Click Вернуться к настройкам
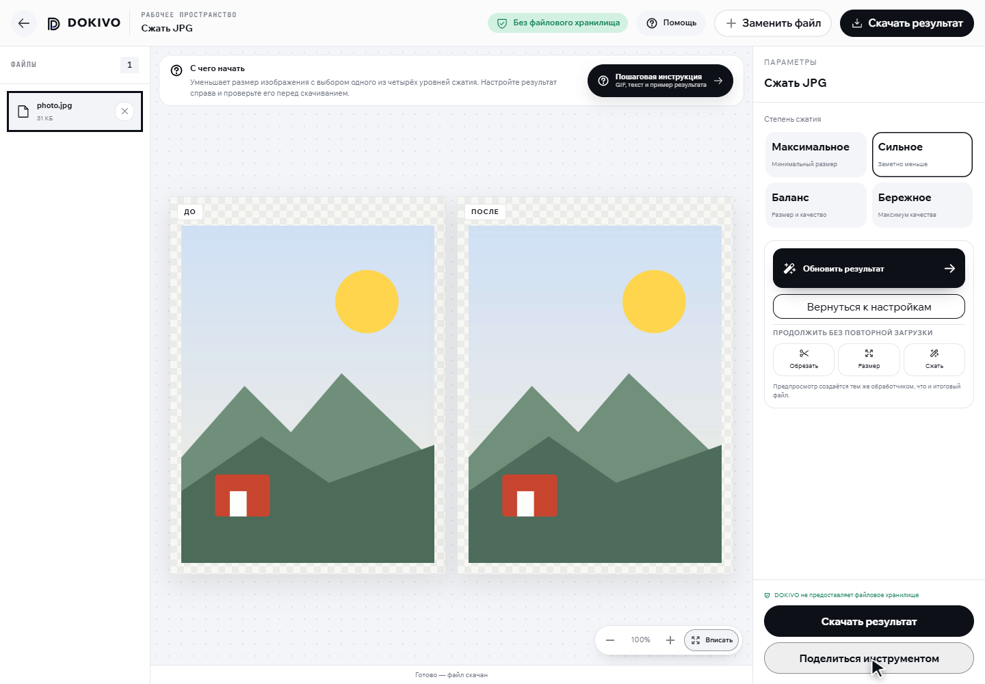The width and height of the screenshot is (985, 684). tap(869, 306)
